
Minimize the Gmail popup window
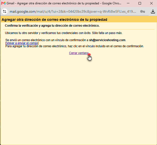pos(128,3)
